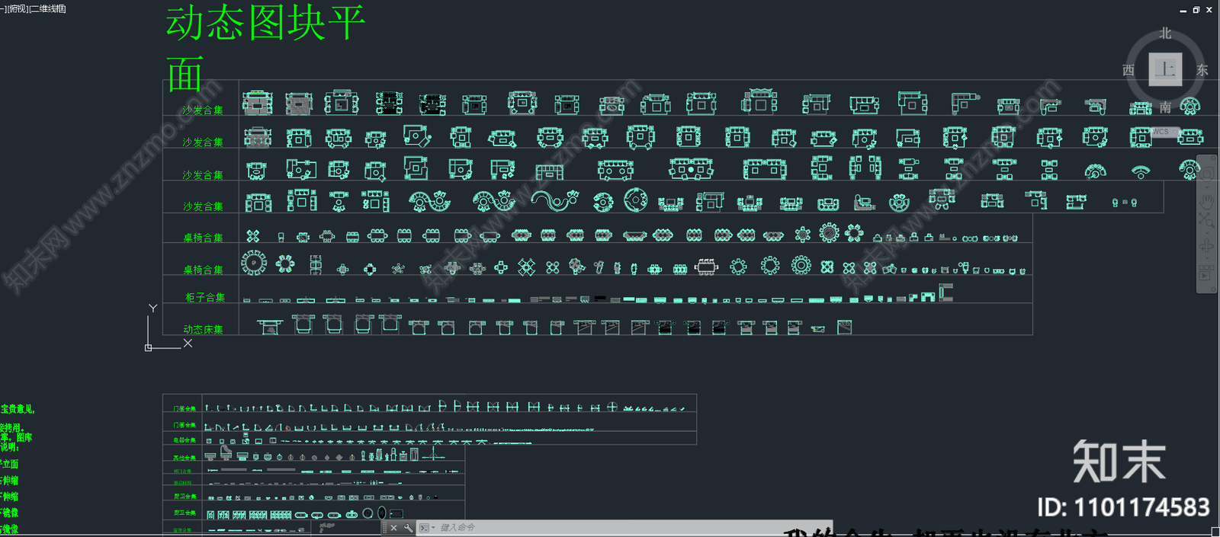The width and height of the screenshot is (1220, 537).
Task: Click the 动态图块平面 title text
Action: click(265, 23)
